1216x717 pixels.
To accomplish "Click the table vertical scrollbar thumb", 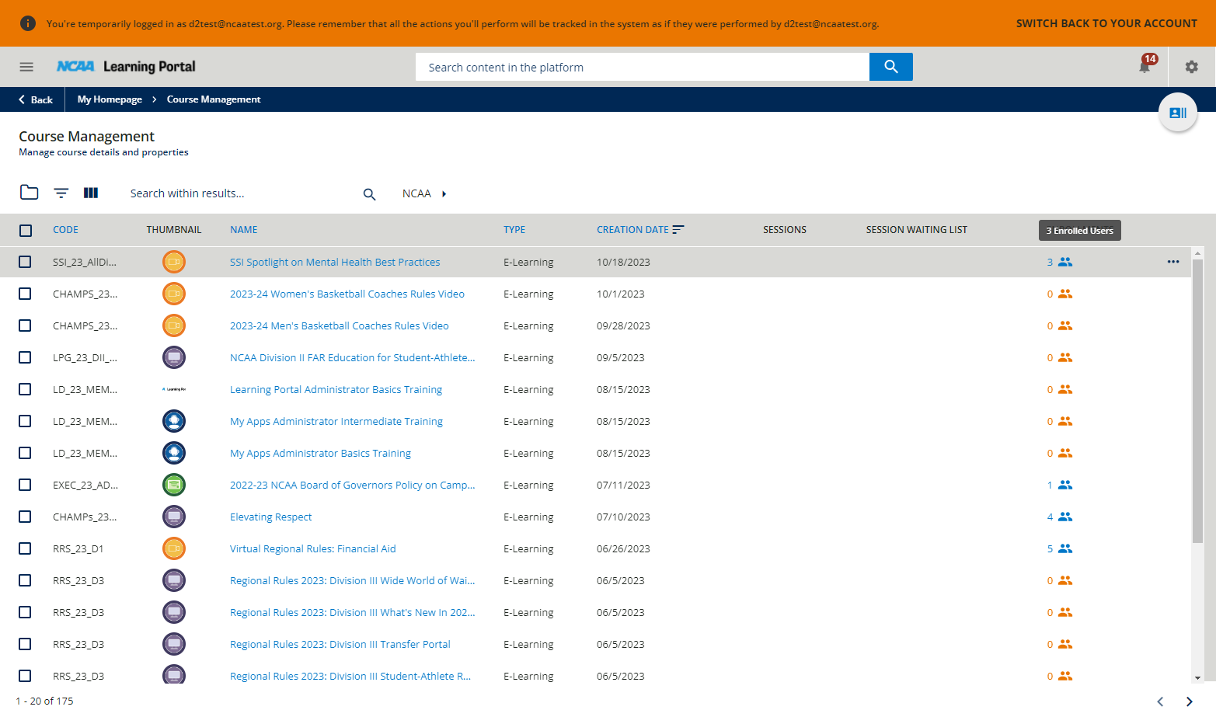I will (1197, 400).
